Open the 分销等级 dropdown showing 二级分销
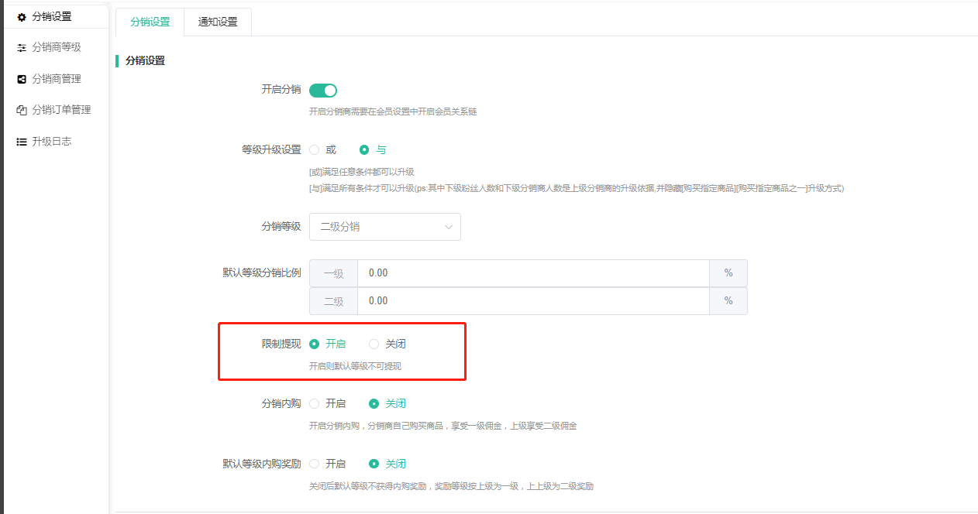Screen dimensions: 978x514 [x=384, y=227]
